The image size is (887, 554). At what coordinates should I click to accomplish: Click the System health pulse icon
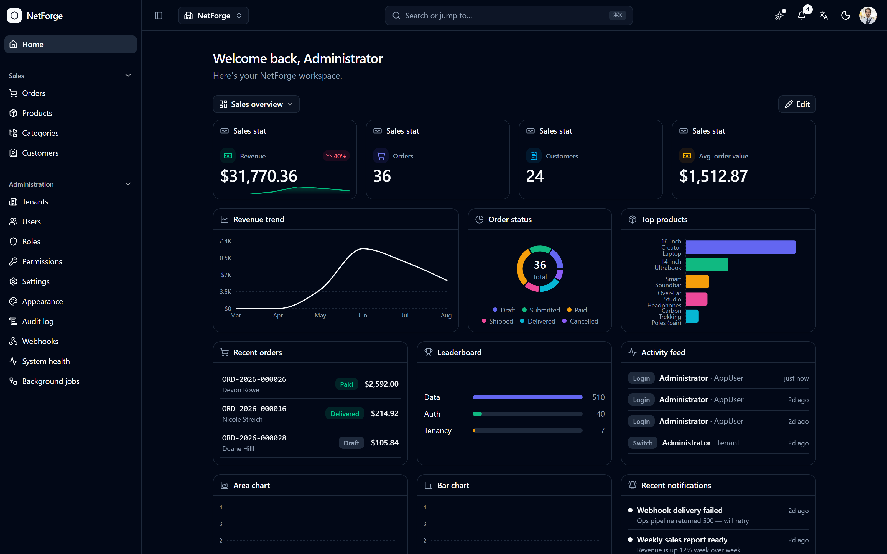pos(14,361)
